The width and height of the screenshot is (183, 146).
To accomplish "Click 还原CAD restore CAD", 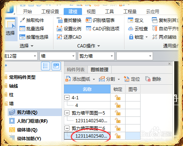I will coord(69,37).
